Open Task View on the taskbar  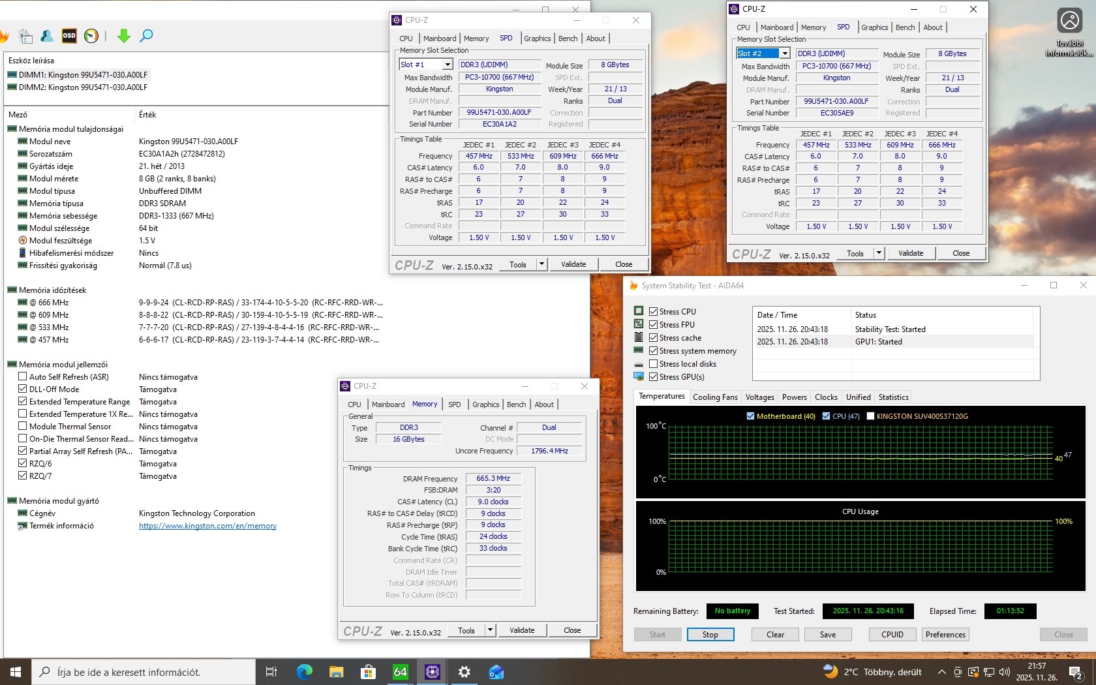(x=271, y=672)
